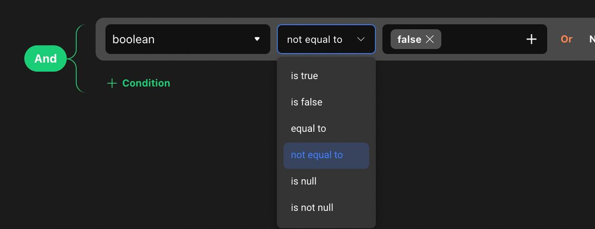The image size is (595, 229).
Task: Click the "not equal to" text in operator box
Action: click(x=315, y=40)
